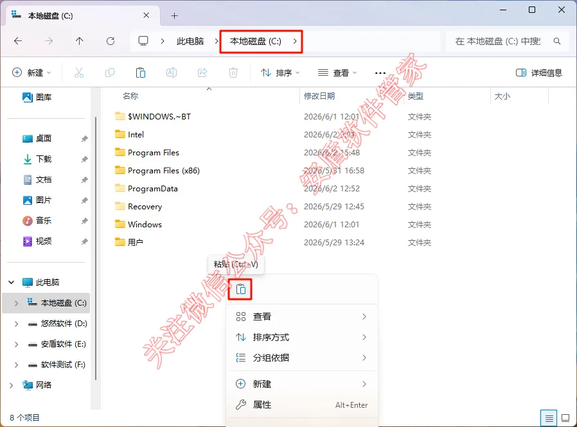Click the Rename toolbar icon
Viewport: 577px width, 427px height.
pos(172,73)
